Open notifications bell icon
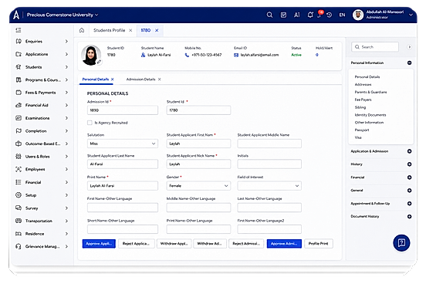426x284 pixels. pyautogui.click(x=310, y=15)
